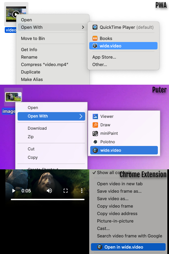Click the 'image' file name label in Puter

pyautogui.click(x=9, y=111)
